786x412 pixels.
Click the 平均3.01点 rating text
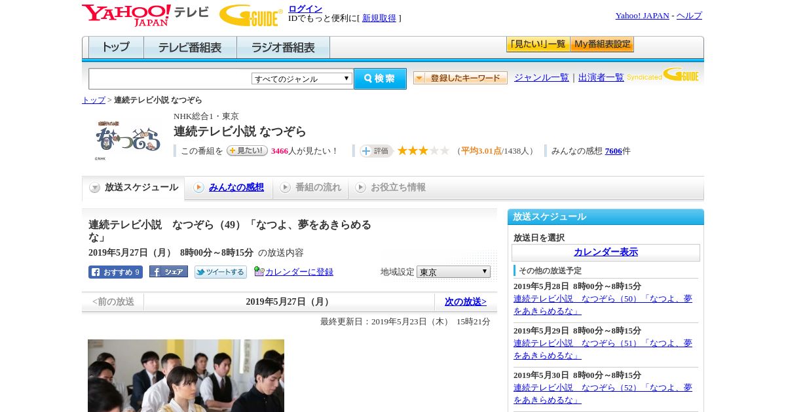pyautogui.click(x=481, y=151)
